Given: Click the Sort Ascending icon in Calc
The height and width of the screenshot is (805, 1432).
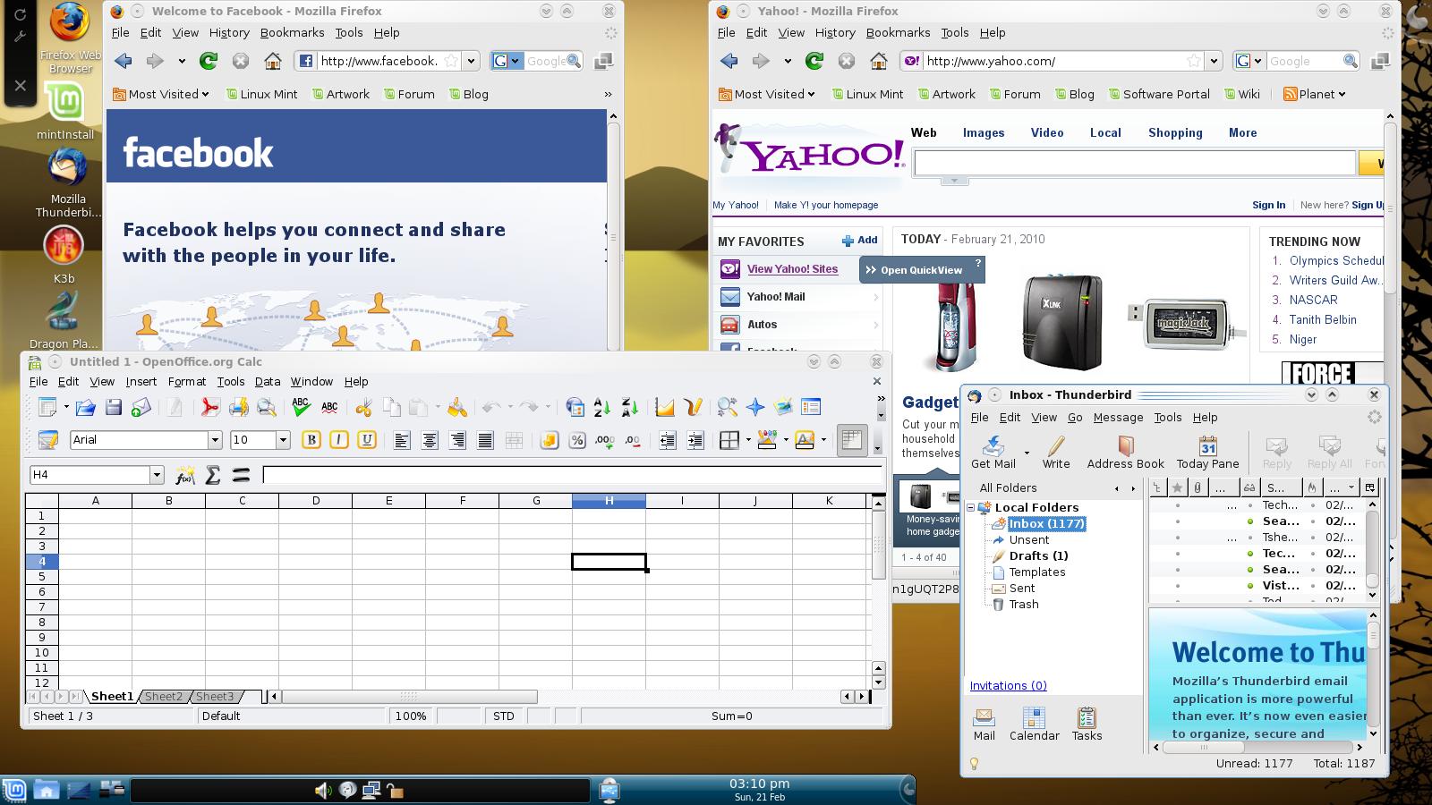Looking at the screenshot, I should [x=602, y=408].
